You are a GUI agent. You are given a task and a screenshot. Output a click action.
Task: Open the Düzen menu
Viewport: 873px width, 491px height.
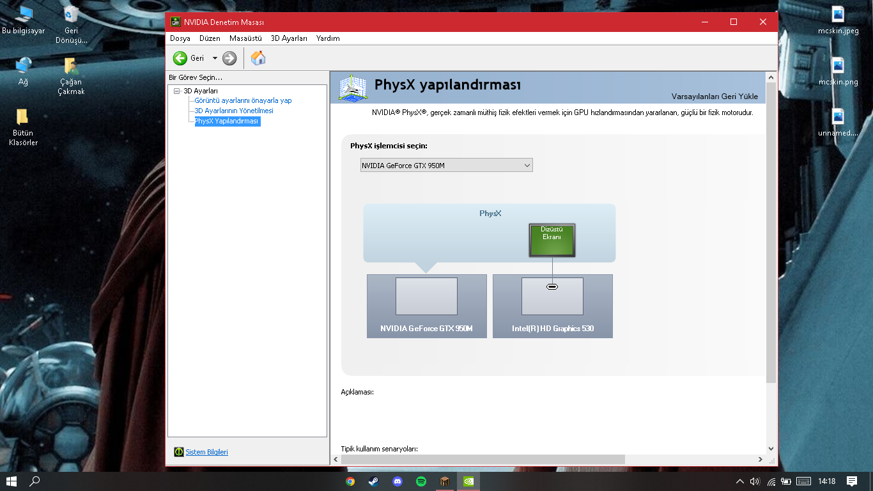[210, 38]
